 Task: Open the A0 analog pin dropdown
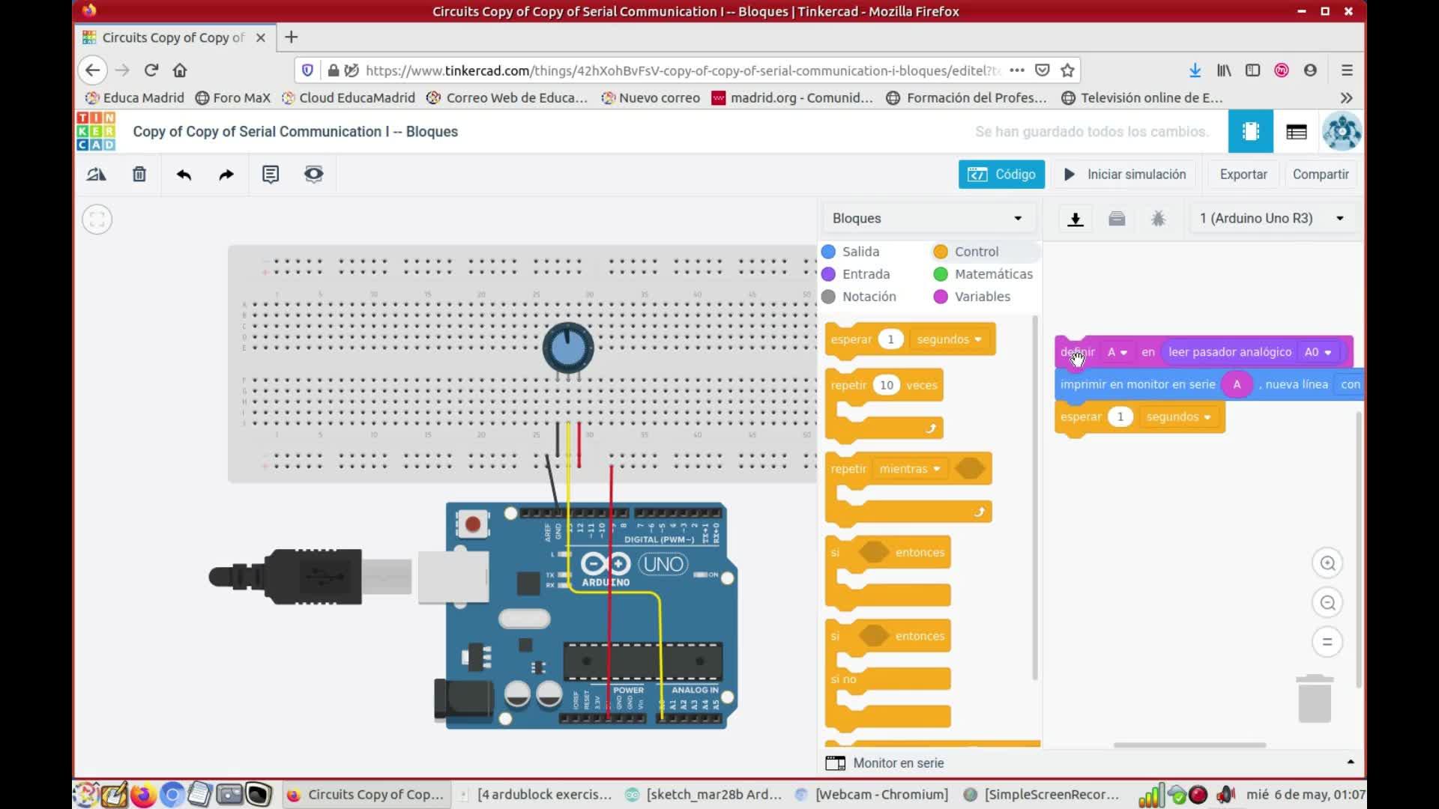(x=1318, y=352)
